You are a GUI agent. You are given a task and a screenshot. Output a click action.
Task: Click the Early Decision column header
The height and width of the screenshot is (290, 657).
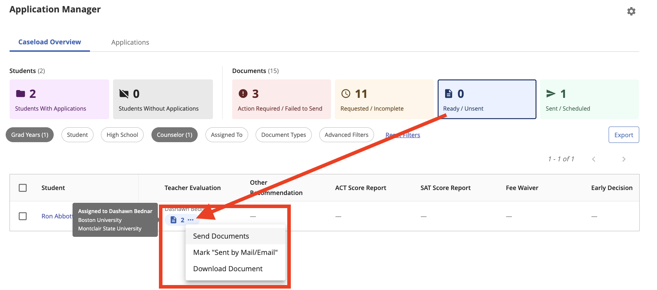612,188
